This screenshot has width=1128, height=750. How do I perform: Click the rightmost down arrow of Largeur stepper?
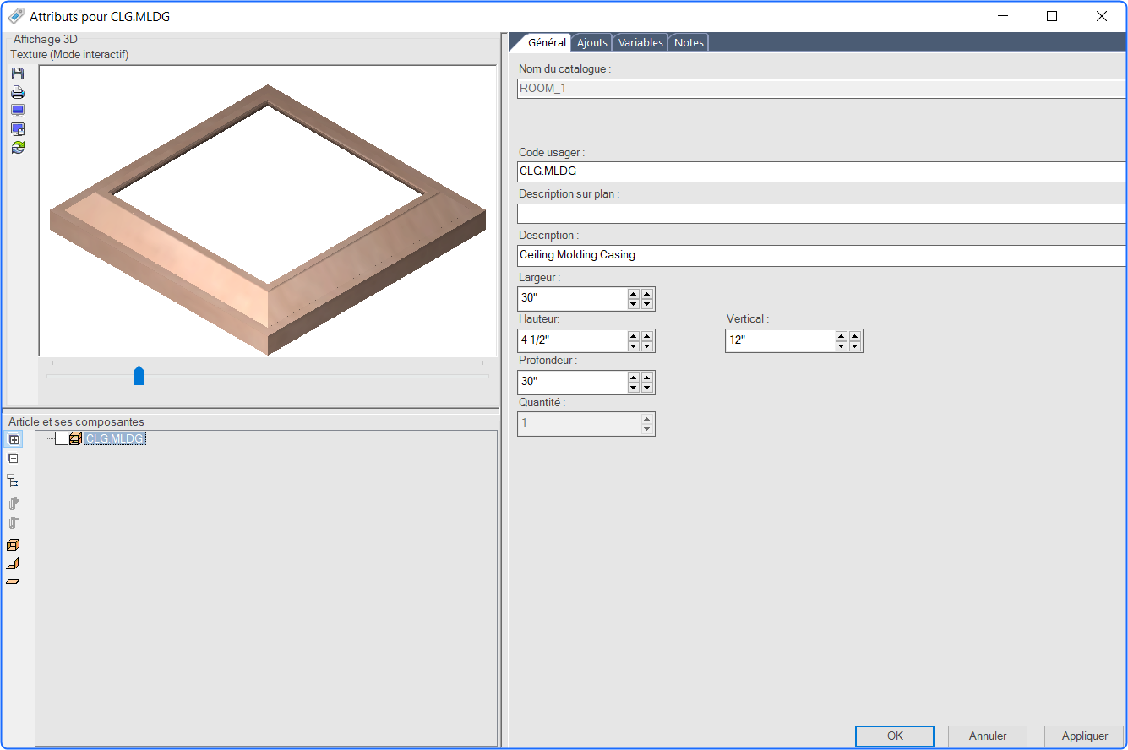(647, 304)
